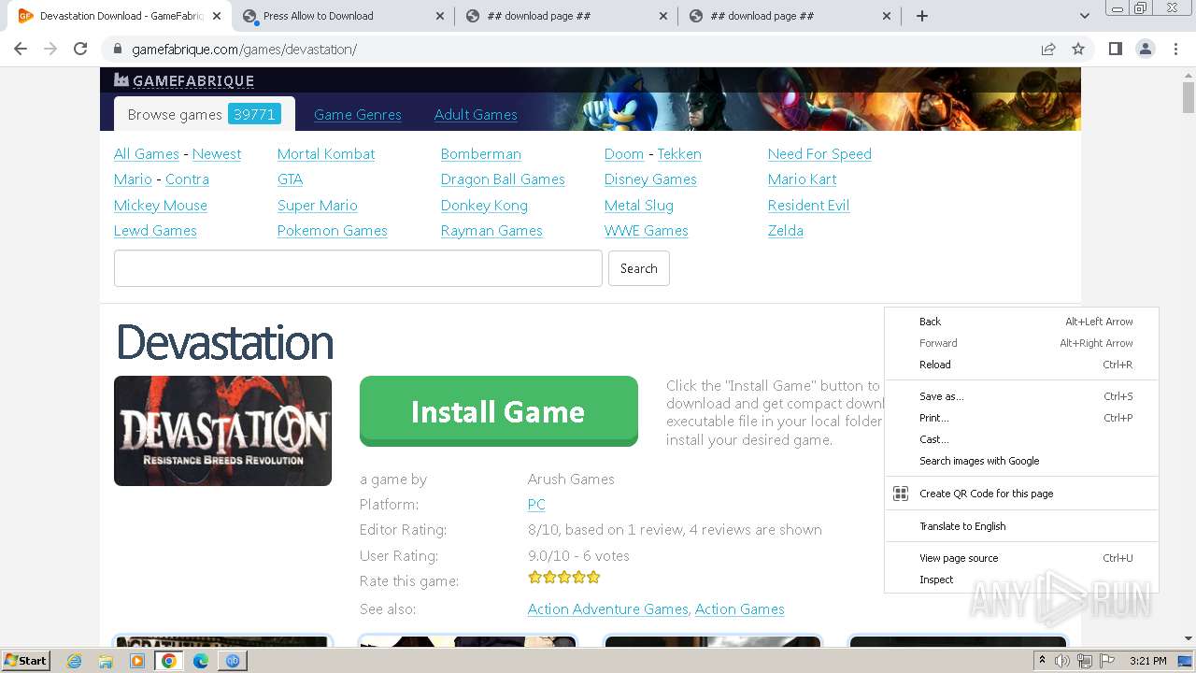
Task: Rate the game five stars
Action: pyautogui.click(x=593, y=578)
